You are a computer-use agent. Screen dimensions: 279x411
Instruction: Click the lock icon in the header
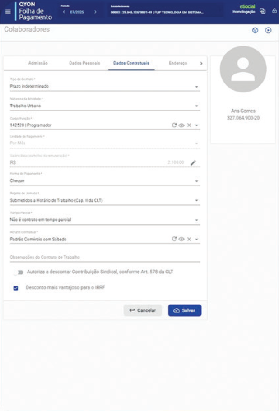pos(274,11)
